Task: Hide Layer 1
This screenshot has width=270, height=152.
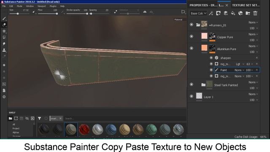Action: (191, 96)
